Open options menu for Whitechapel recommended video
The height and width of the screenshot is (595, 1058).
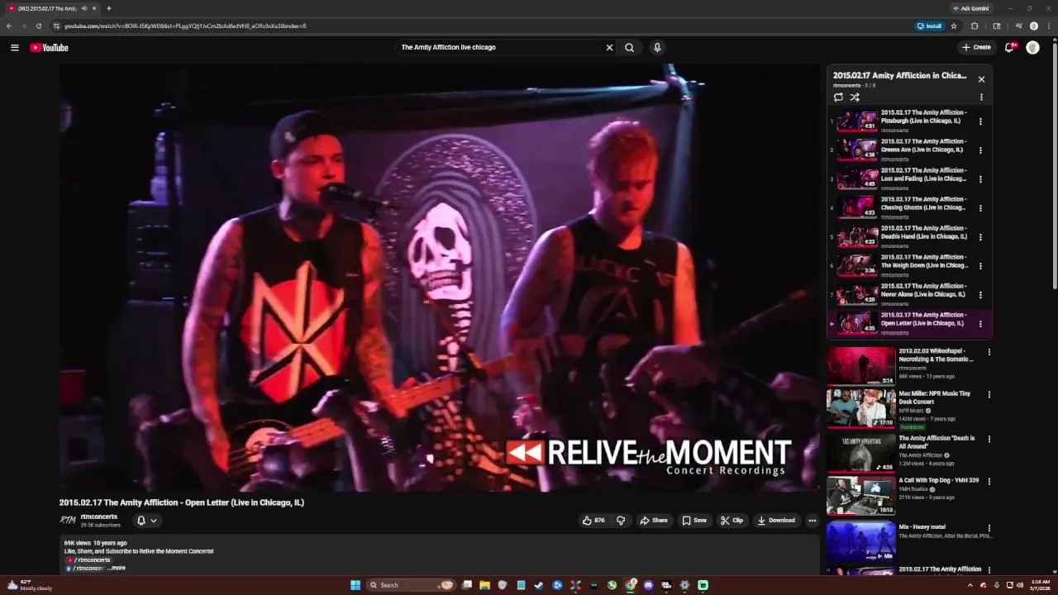click(989, 352)
